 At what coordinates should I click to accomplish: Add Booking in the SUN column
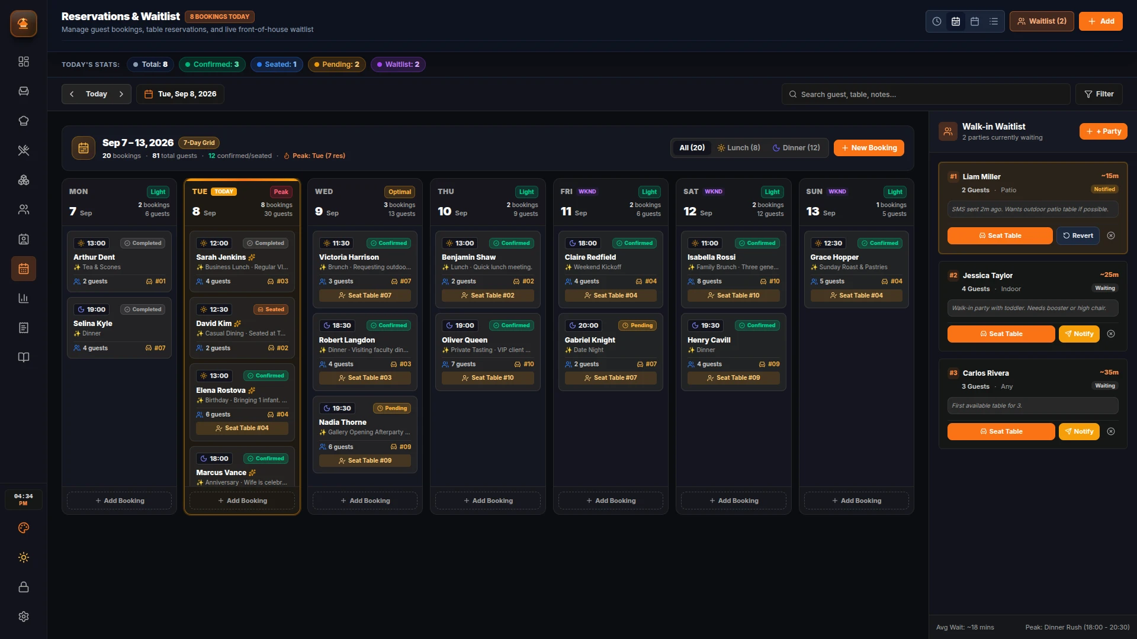pos(856,501)
